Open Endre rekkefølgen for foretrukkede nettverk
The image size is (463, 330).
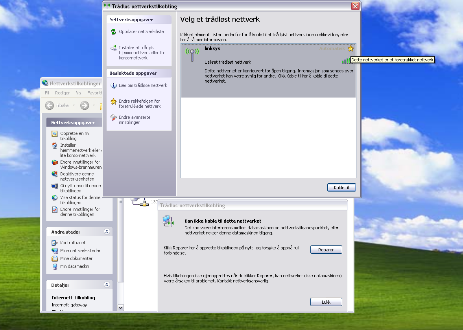[140, 103]
